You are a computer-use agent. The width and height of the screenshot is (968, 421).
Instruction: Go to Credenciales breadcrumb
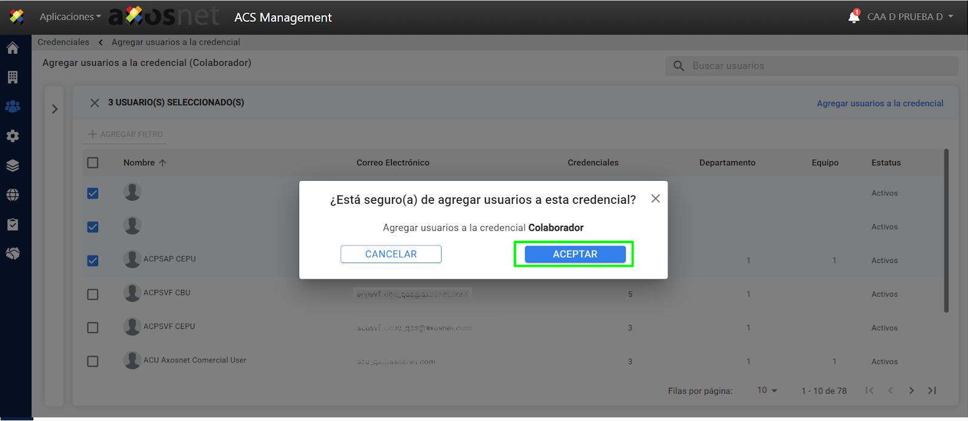point(63,42)
